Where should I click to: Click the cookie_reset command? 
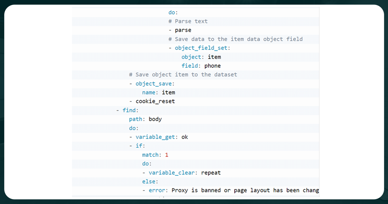(x=155, y=101)
